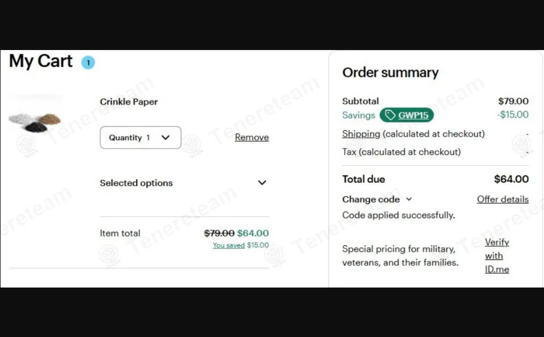Remove Crinkle Paper from the cart

tap(252, 137)
